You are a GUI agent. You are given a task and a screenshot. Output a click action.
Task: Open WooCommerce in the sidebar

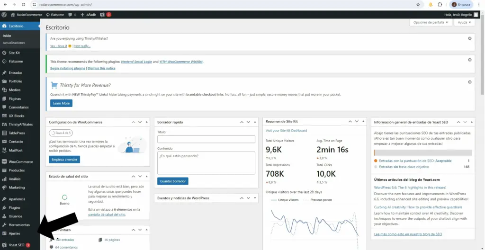coord(20,161)
